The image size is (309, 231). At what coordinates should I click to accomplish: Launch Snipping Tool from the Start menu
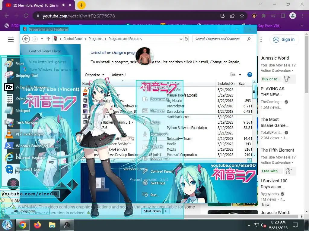21,75
